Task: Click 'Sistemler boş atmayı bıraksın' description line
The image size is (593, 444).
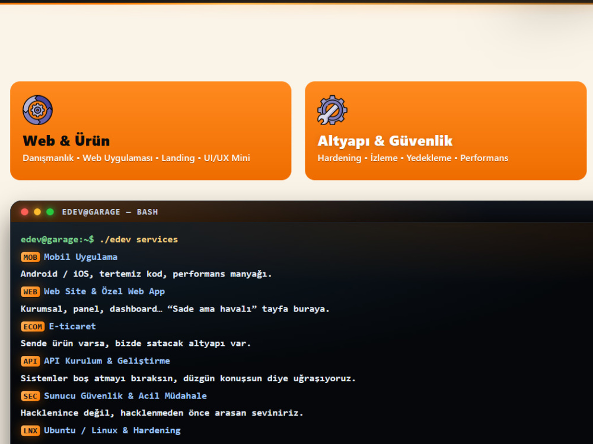Action: pos(189,378)
